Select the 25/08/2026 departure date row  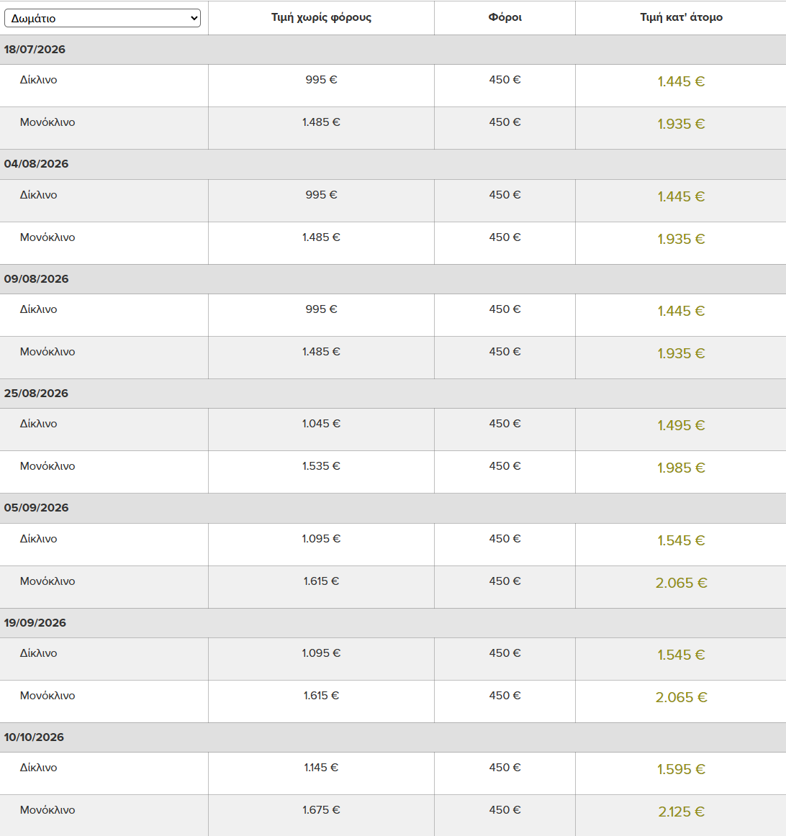coord(393,394)
